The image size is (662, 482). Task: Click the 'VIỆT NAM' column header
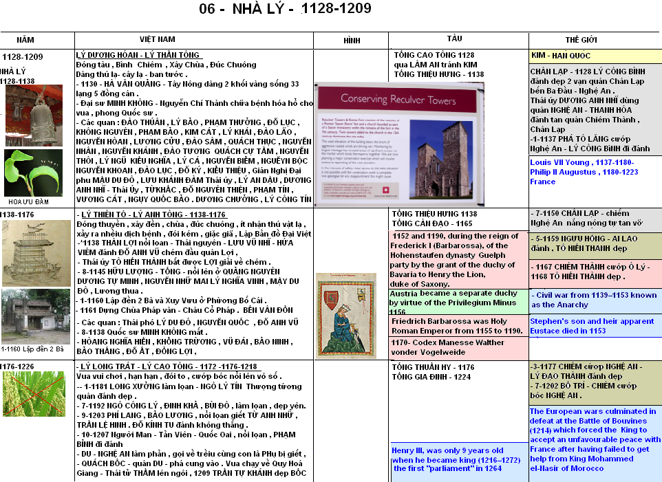158,39
